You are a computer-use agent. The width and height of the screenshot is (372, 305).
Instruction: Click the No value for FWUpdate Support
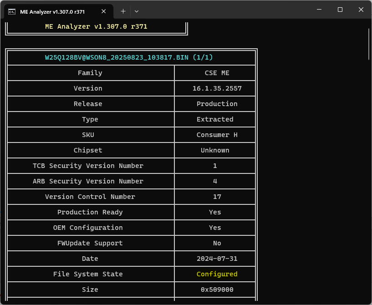[217, 243]
